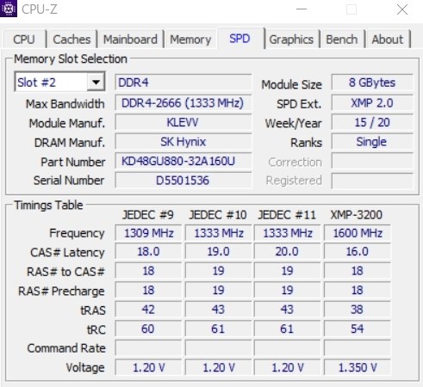The height and width of the screenshot is (387, 423).
Task: Click the Part Number label
Action: pos(73,162)
